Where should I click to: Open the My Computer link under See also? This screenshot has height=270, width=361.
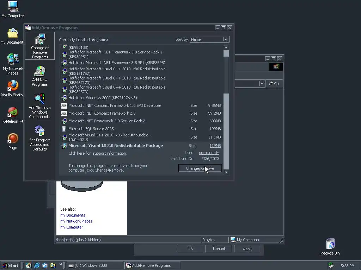[72, 227]
